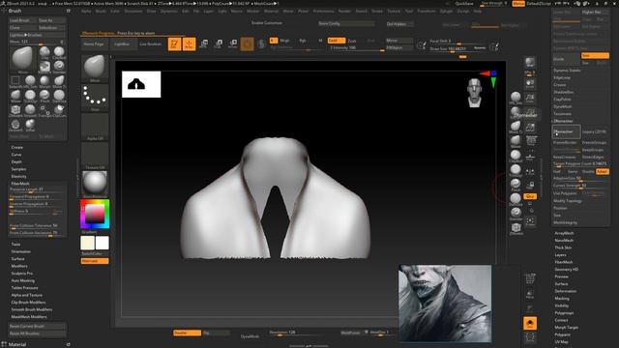Click the Rotate transform icon in top shelf
The width and height of the screenshot is (619, 348).
[x=233, y=43]
